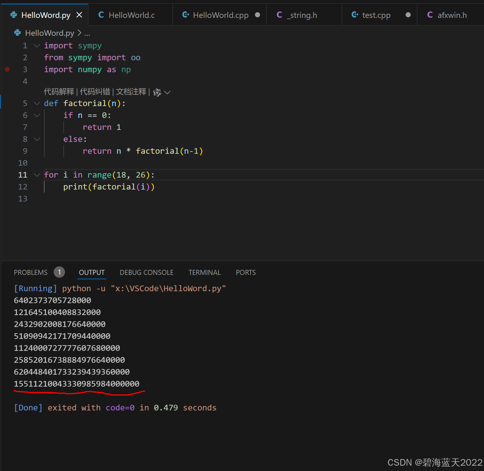Click the C++ icon on test.cpp tab

pyautogui.click(x=355, y=15)
